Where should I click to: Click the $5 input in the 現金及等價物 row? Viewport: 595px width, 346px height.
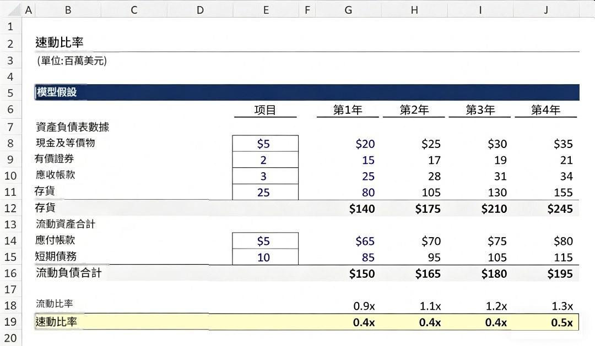click(x=265, y=144)
